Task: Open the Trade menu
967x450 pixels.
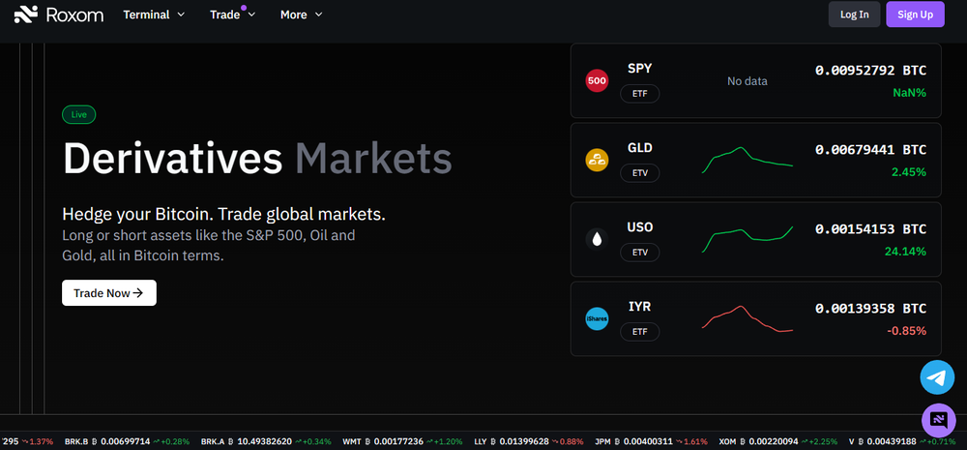Action: (232, 15)
